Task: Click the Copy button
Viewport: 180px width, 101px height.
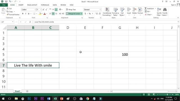Action: (10, 12)
